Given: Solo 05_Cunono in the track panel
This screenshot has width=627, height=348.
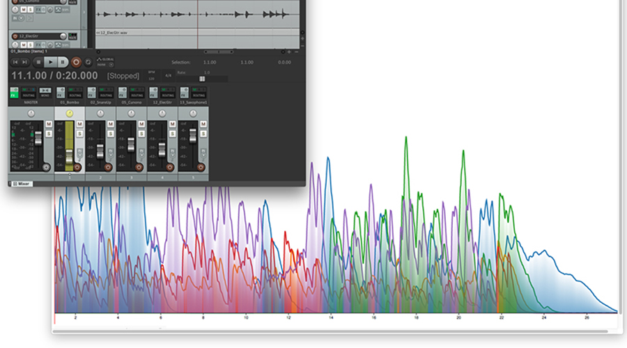Looking at the screenshot, I should point(31,9).
